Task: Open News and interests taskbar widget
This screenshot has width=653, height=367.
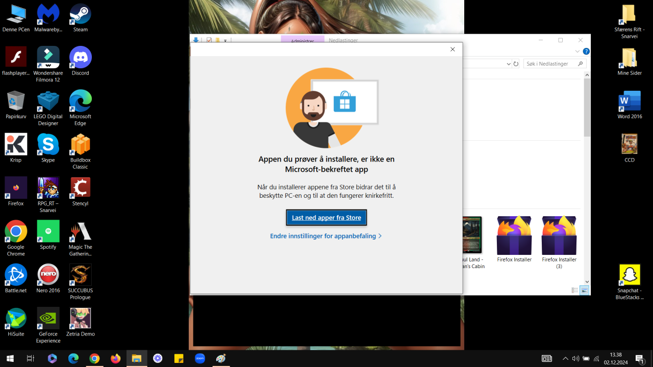Action: click(x=547, y=358)
